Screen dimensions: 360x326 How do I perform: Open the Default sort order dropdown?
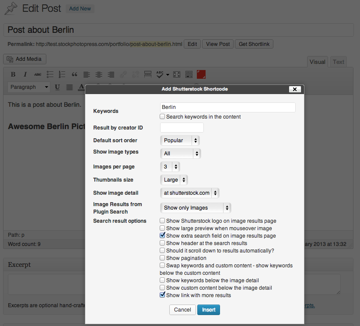coord(180,140)
